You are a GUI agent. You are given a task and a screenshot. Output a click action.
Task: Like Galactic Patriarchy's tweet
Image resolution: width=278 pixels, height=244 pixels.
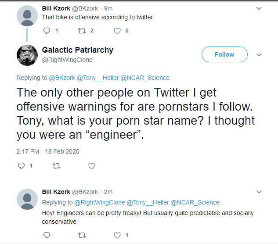tap(92, 166)
